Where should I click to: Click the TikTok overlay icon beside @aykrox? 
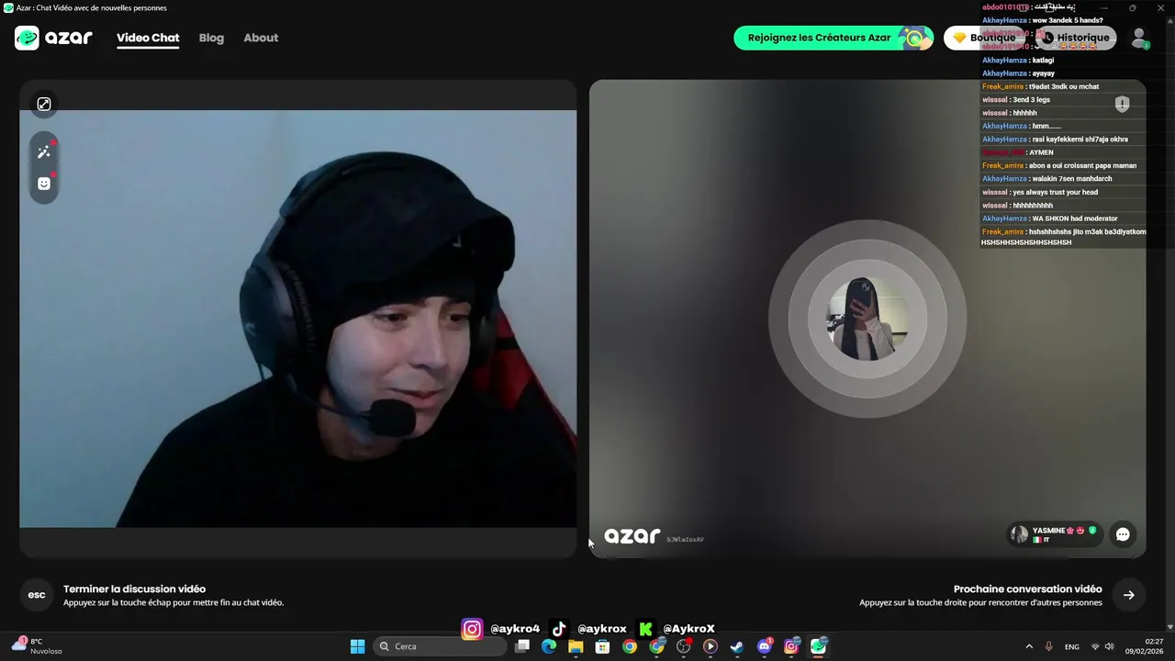[x=559, y=629]
